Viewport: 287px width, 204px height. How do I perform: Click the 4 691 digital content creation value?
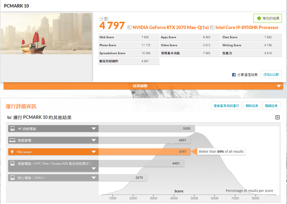145,61
